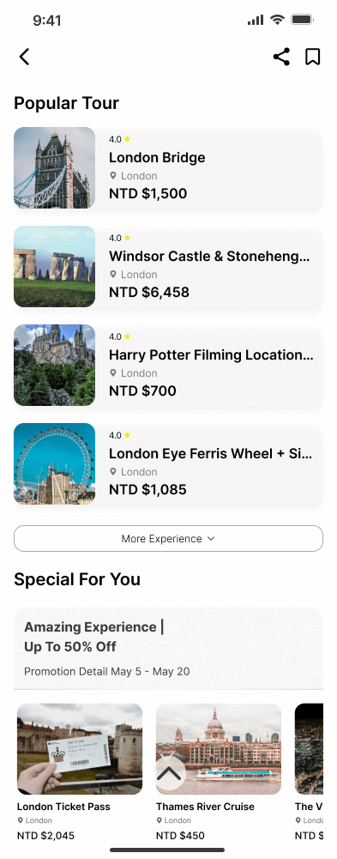Click the chevron in More Experience button
This screenshot has width=337, height=859.
[211, 539]
